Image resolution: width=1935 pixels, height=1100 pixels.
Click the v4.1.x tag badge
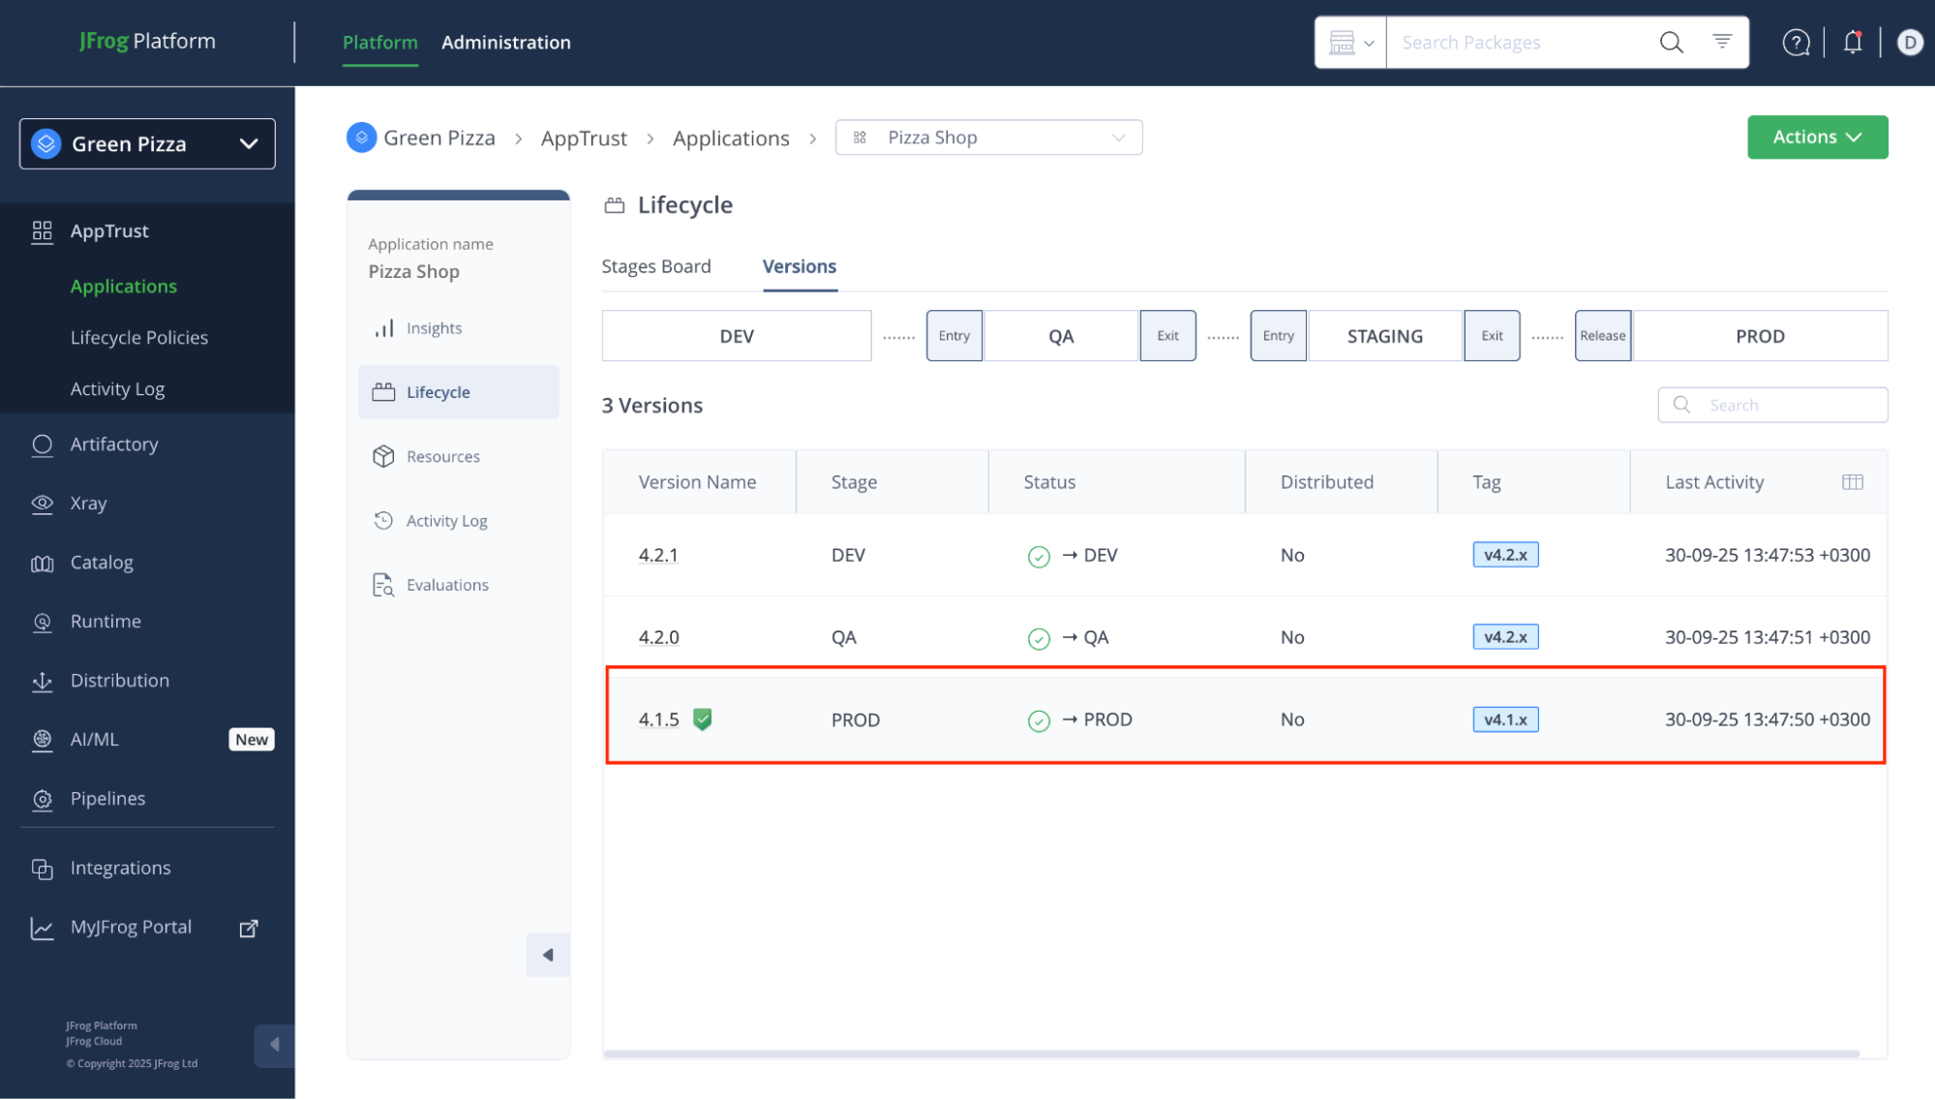click(1504, 719)
